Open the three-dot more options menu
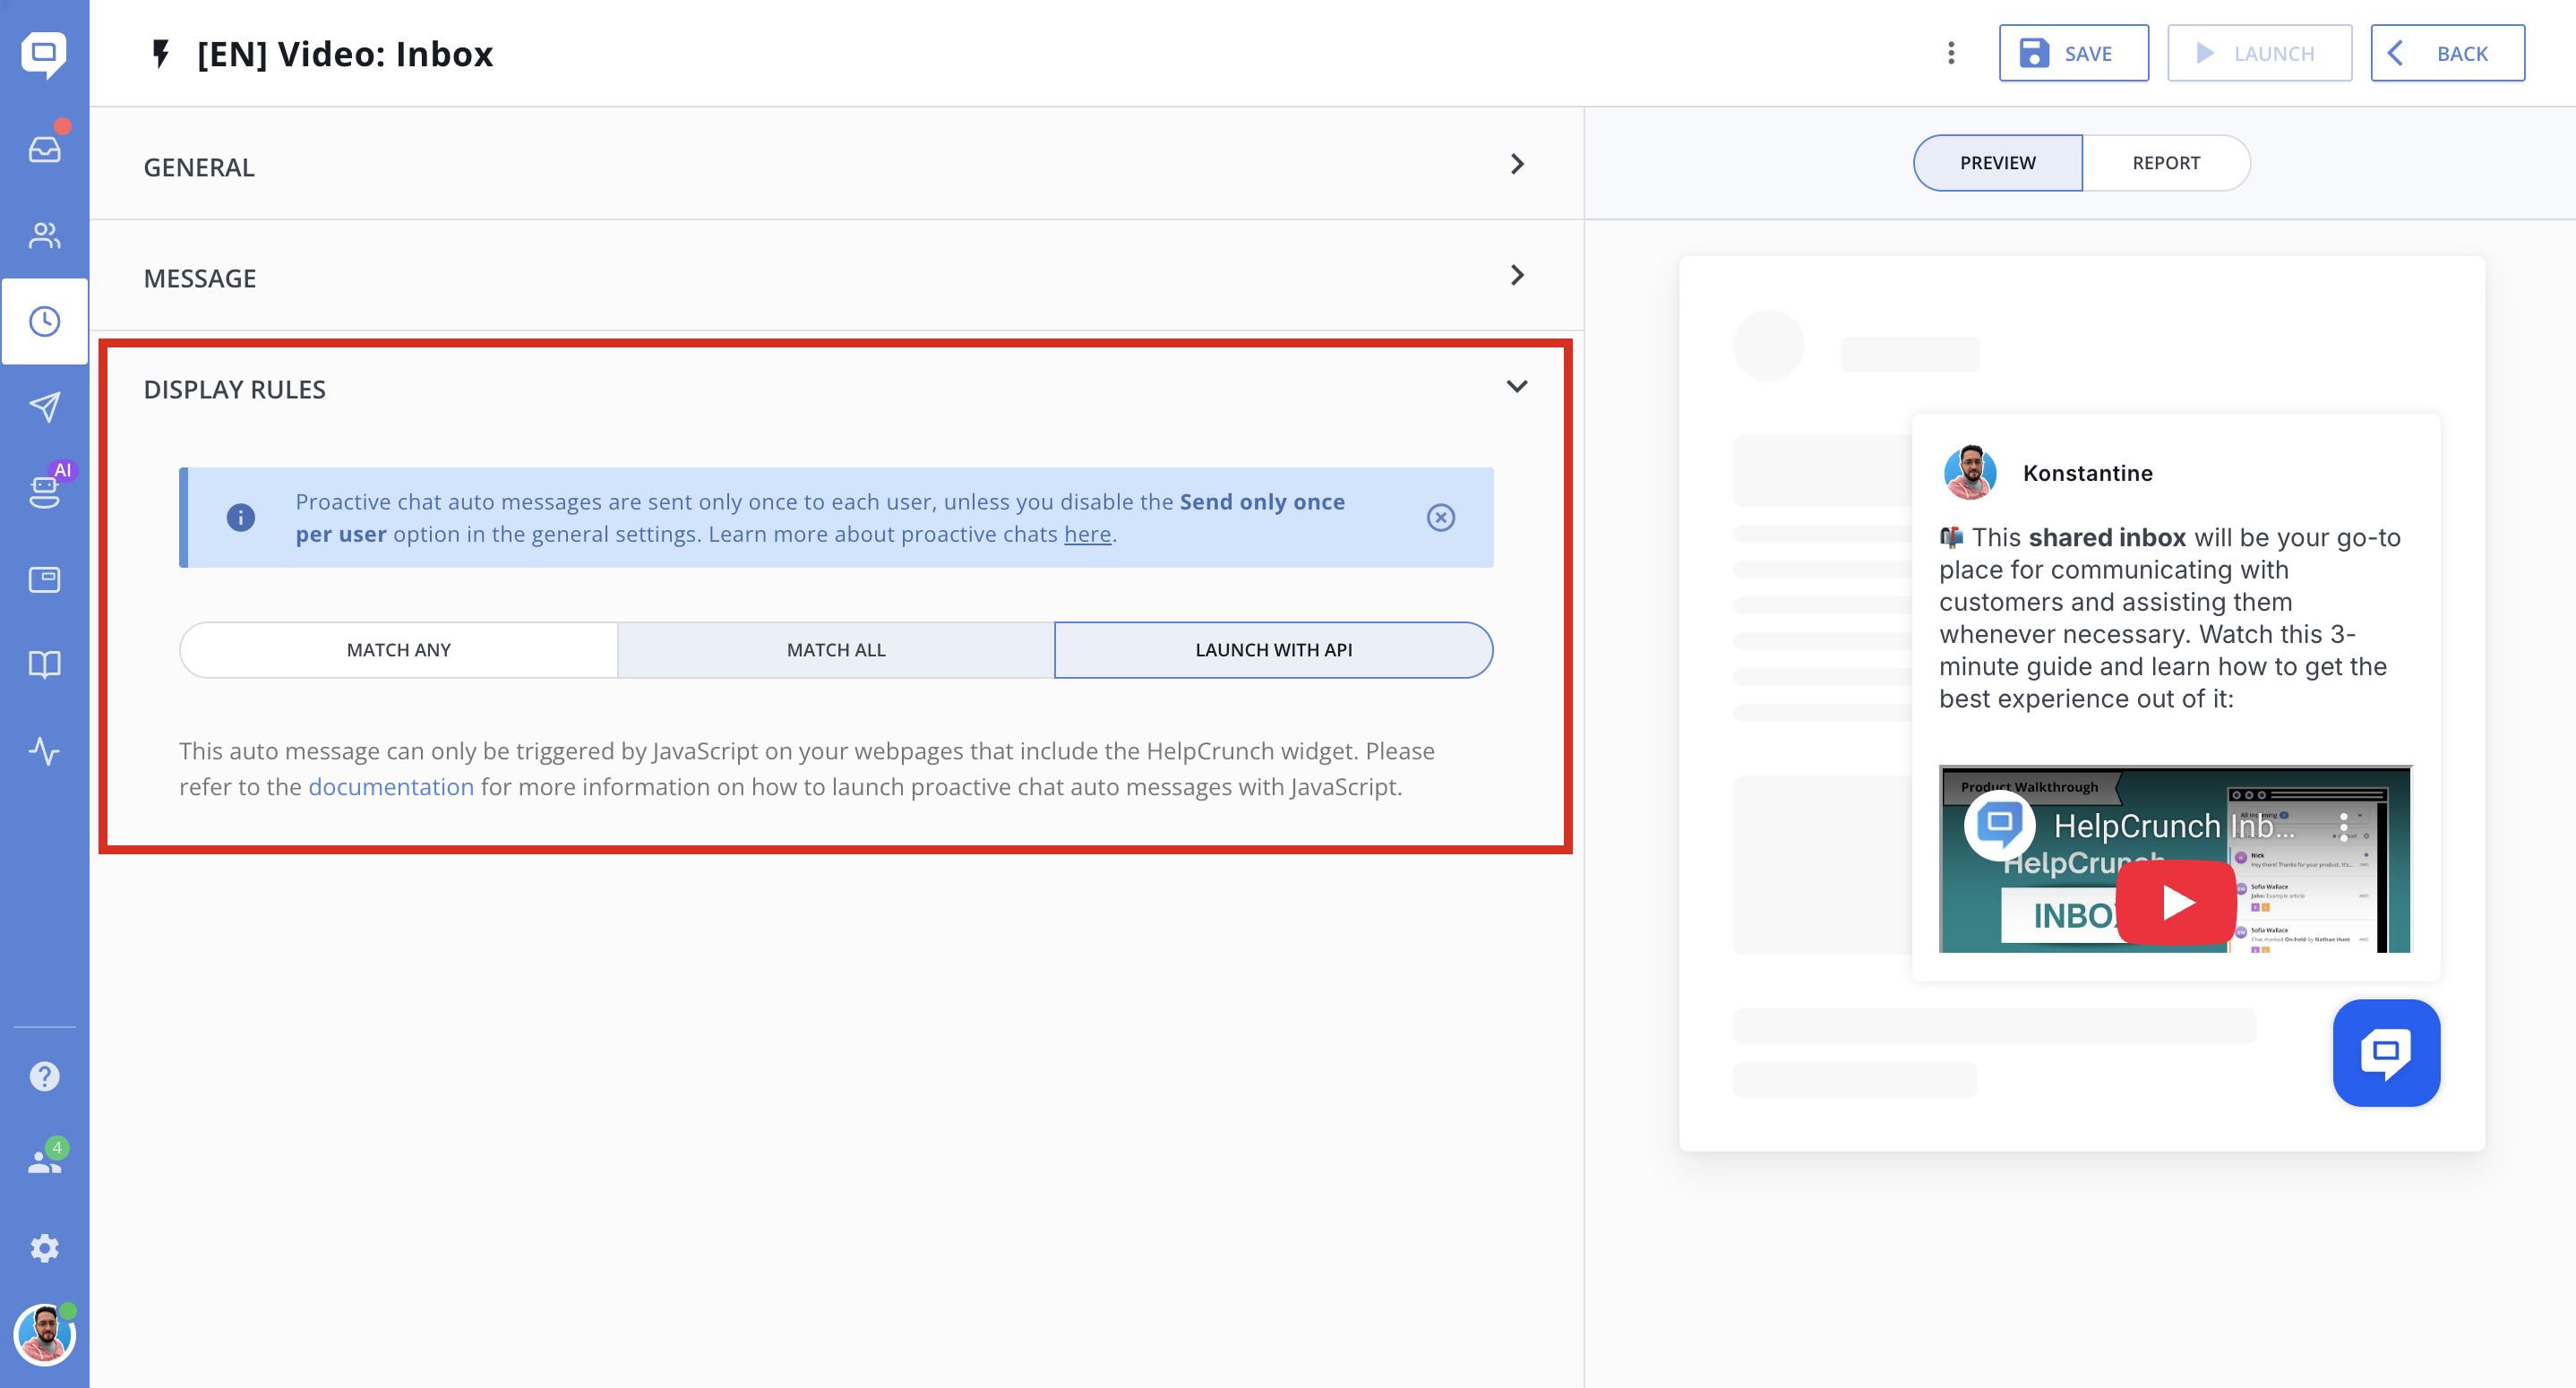This screenshot has height=1388, width=2576. point(1951,53)
